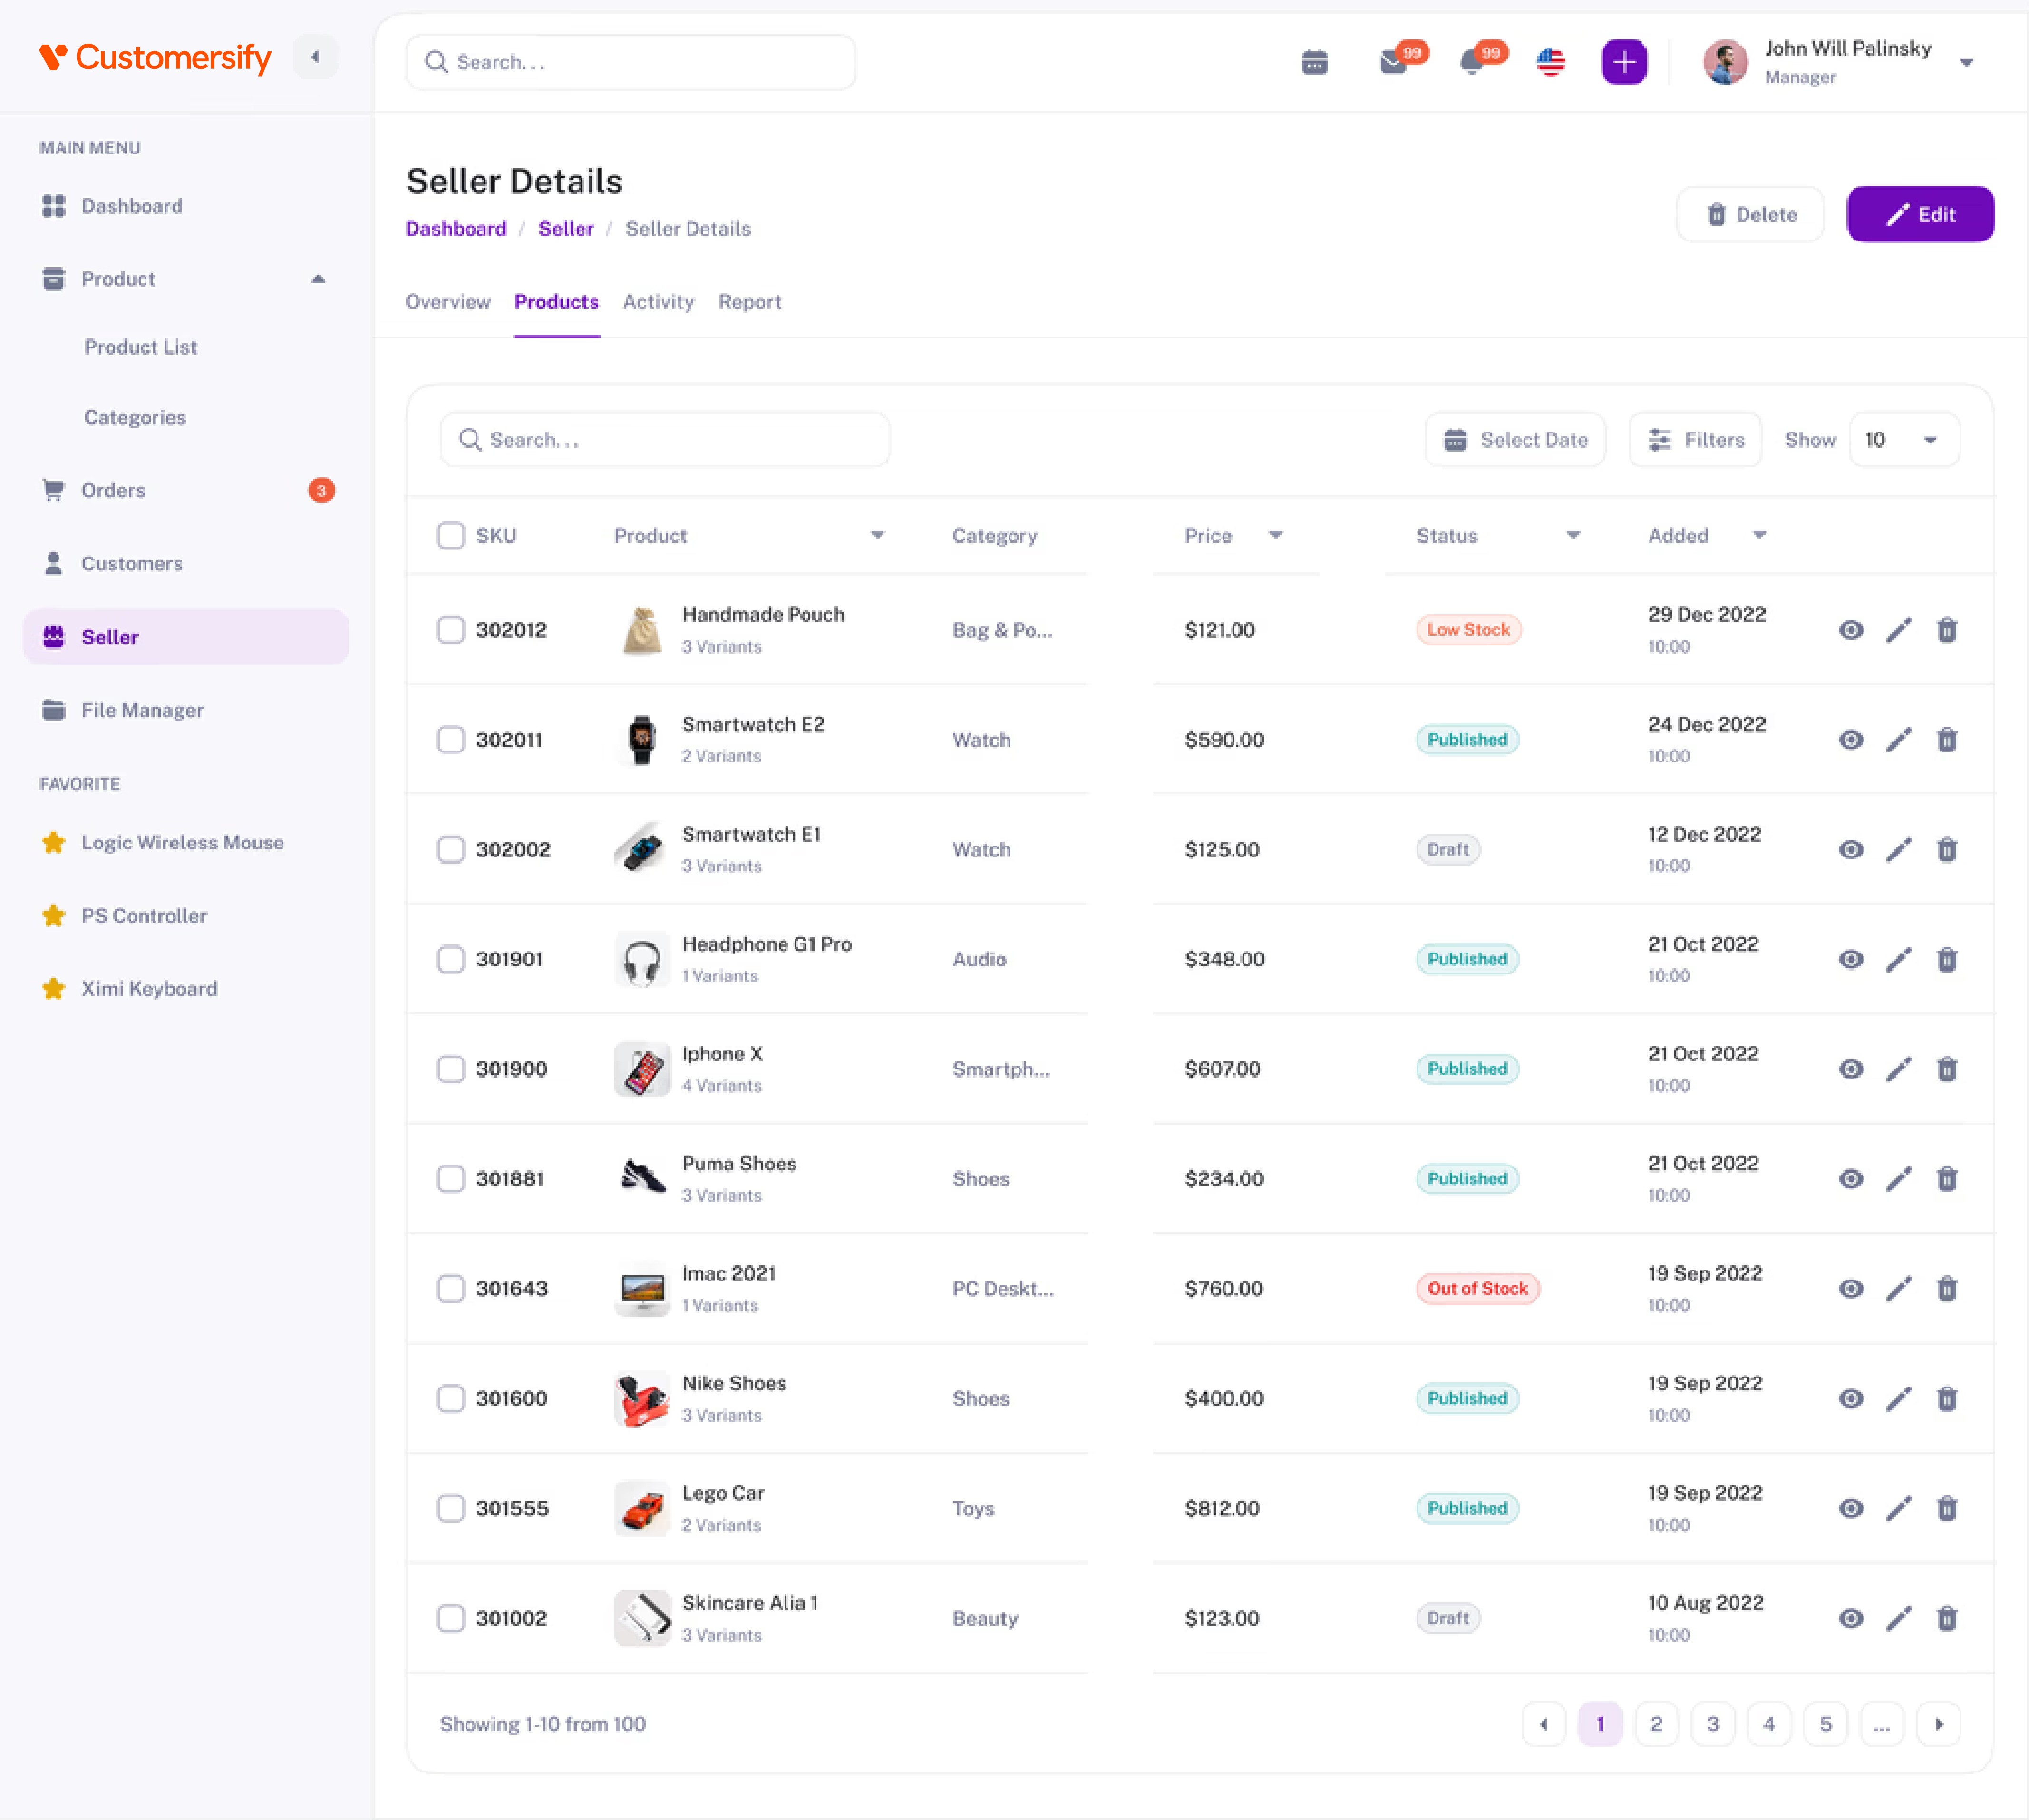Switch to the Activity tab
This screenshot has height=1820, width=2029.
click(x=657, y=302)
